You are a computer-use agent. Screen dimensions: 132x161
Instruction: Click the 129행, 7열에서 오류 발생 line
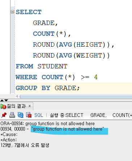pyautogui.click(x=25, y=145)
